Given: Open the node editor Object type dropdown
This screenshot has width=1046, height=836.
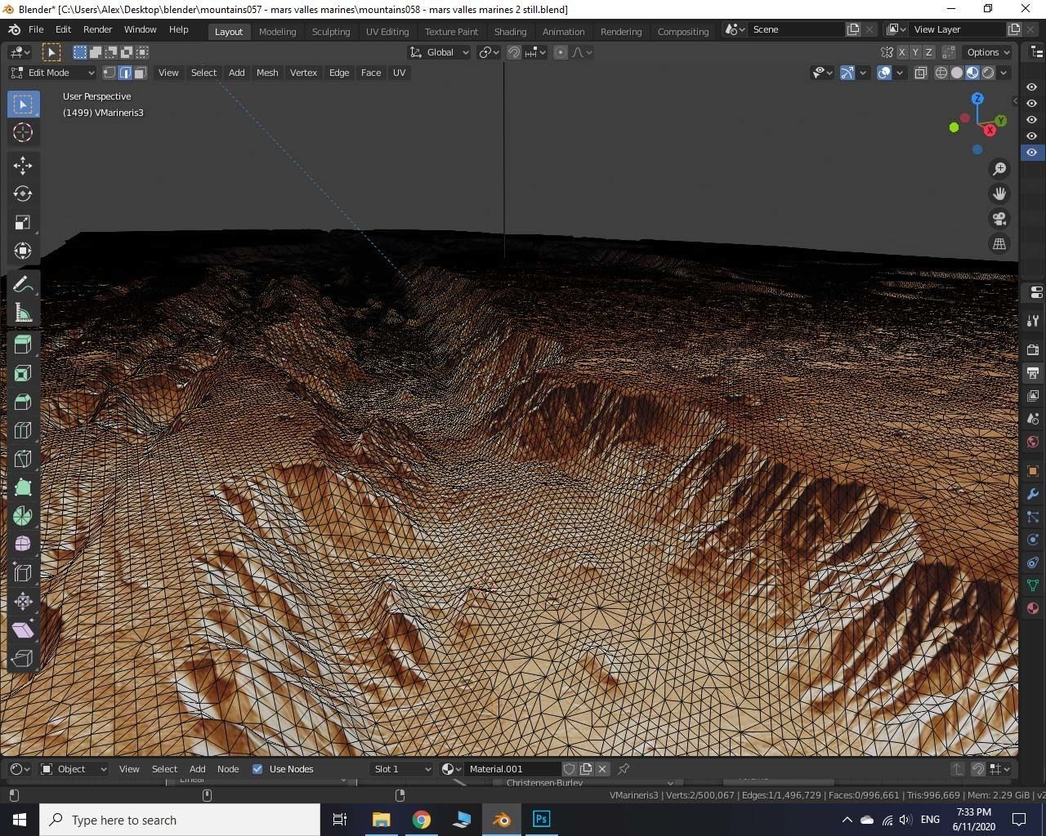Looking at the screenshot, I should coord(74,769).
